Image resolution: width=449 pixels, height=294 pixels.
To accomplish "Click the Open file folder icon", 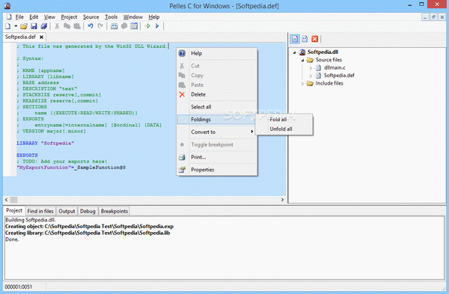I will click(24, 26).
